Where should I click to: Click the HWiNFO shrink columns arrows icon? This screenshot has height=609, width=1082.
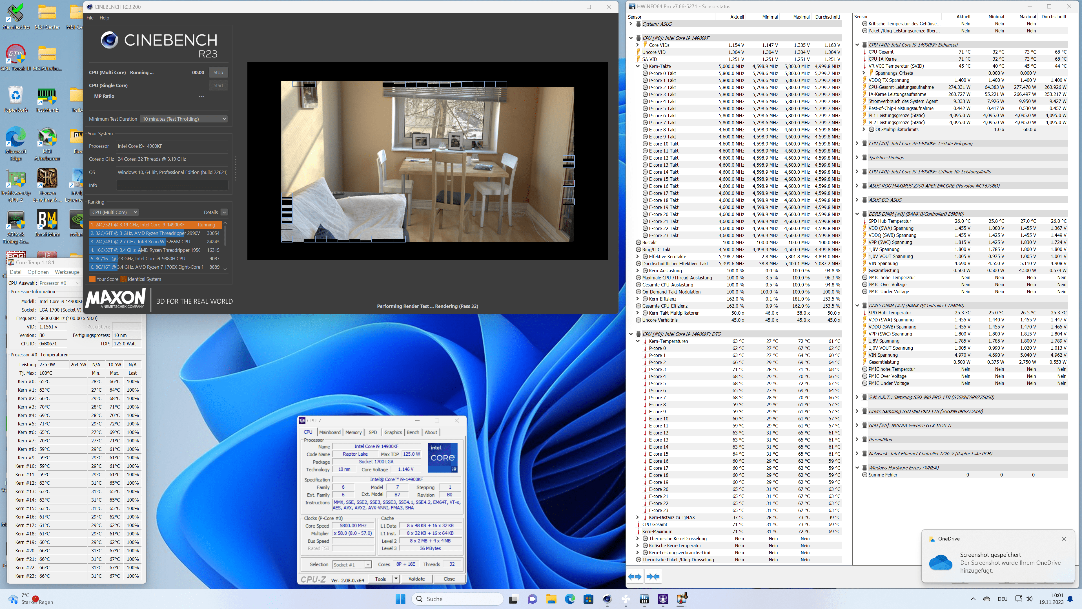coord(653,577)
